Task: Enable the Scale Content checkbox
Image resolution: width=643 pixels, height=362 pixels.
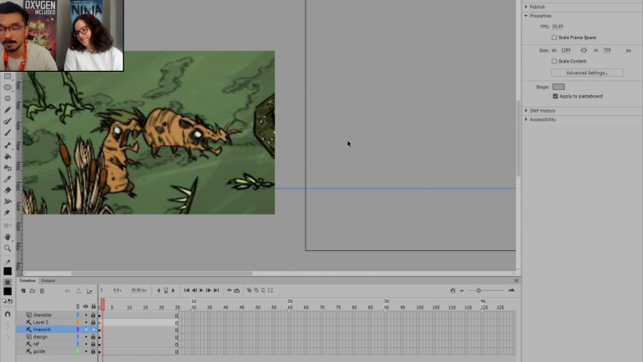Action: click(554, 61)
